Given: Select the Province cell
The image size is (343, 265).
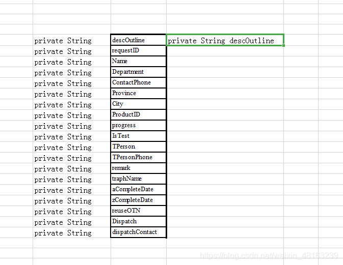Looking at the screenshot, I should 138,94.
